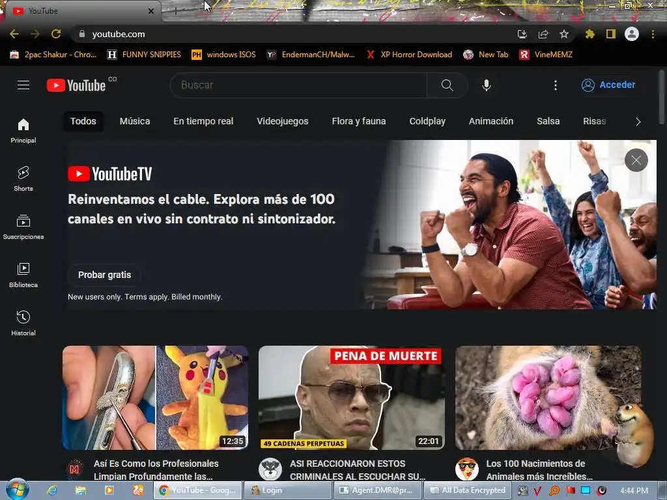Click the Probar gratis button
This screenshot has height=500, width=667.
105,275
